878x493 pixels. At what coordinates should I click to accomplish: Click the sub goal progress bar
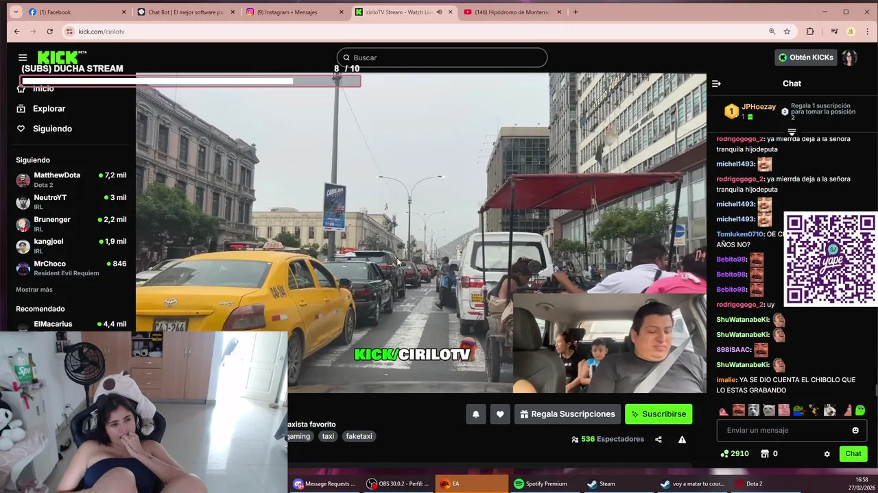190,81
